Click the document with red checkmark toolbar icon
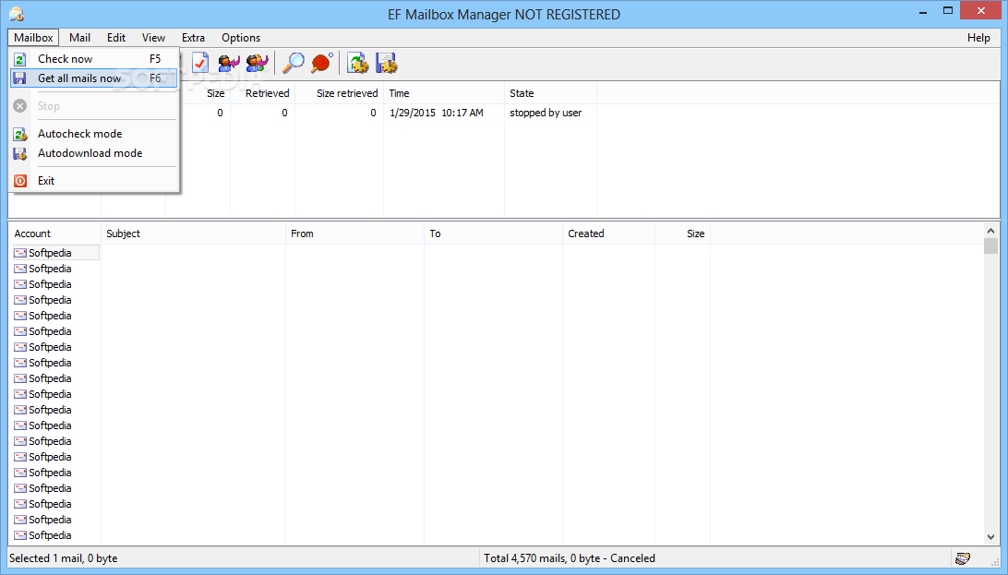Screen dimensions: 1008x575 [200, 63]
